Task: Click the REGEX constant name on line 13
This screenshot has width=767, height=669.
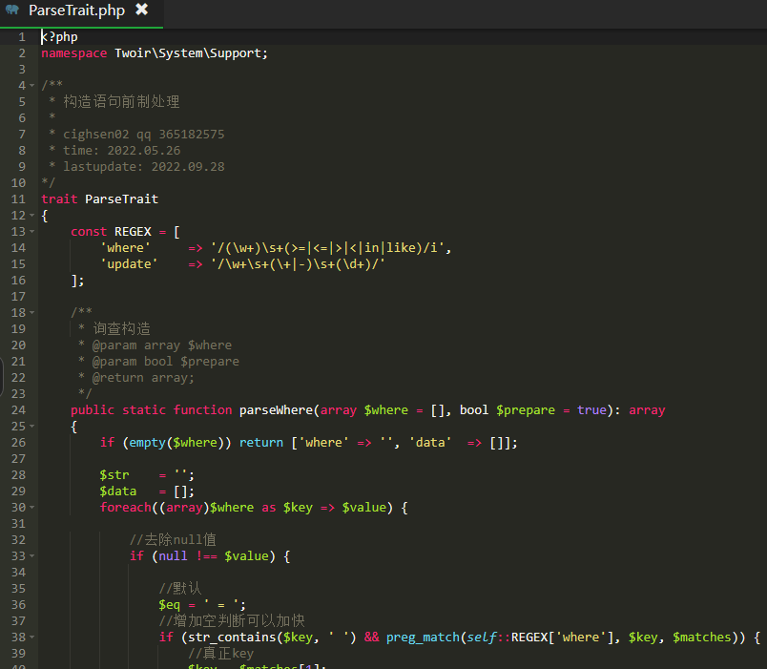Action: [134, 231]
